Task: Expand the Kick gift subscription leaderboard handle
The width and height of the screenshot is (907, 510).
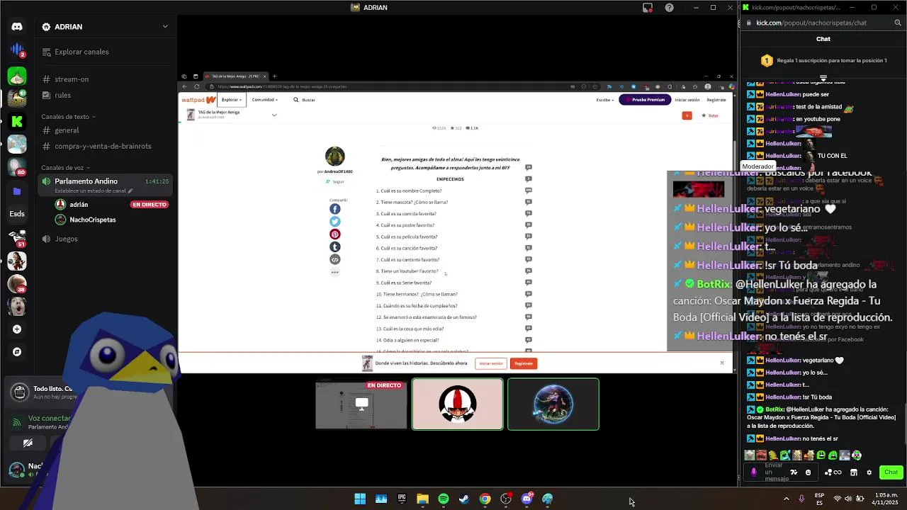Action: pyautogui.click(x=823, y=78)
